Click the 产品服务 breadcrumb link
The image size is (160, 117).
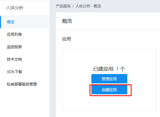tap(63, 6)
